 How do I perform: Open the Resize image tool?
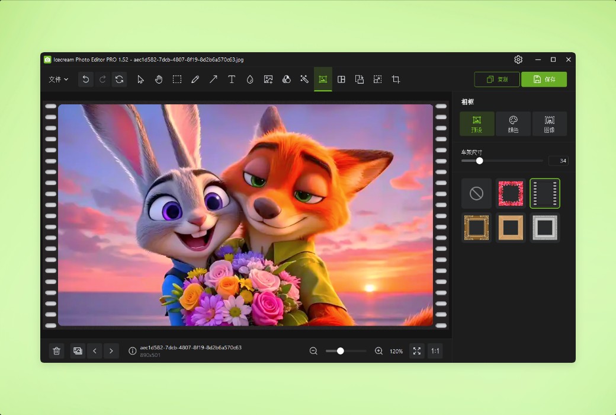point(377,79)
